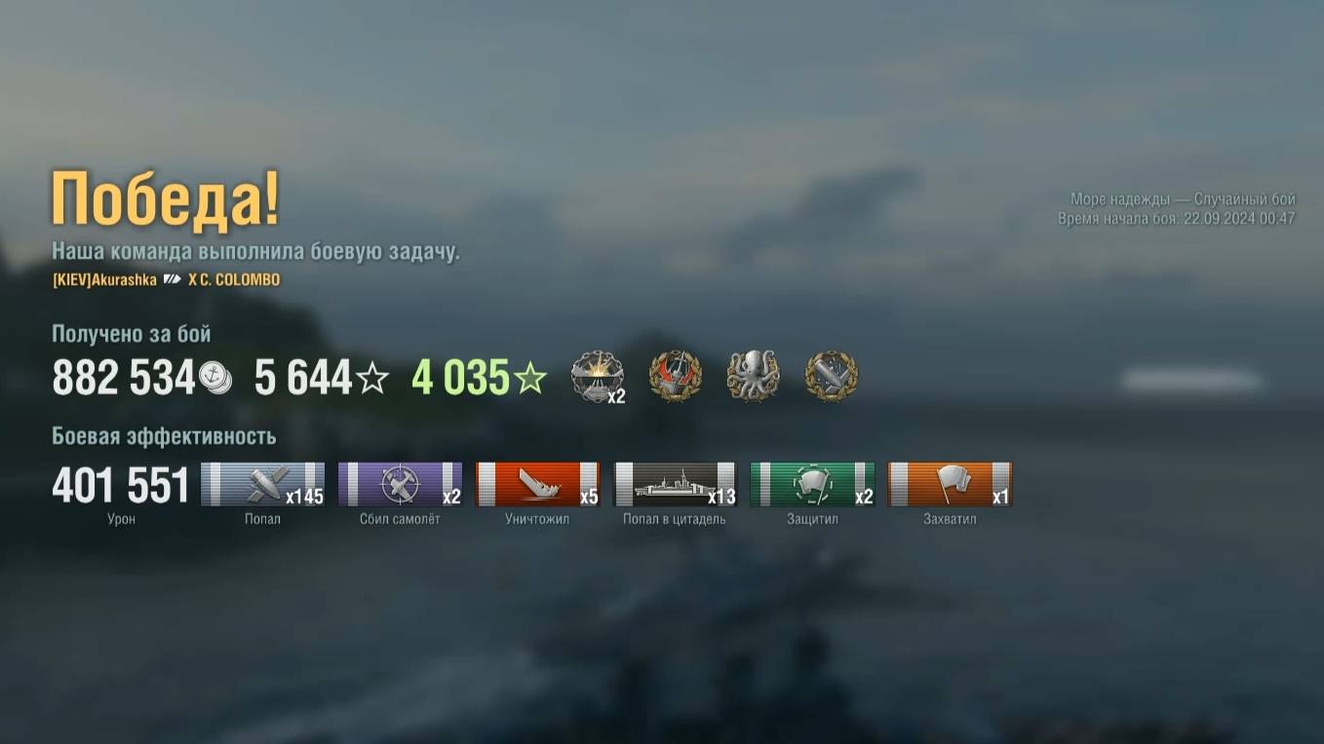
Task: Click the white experience star icon
Action: [371, 378]
